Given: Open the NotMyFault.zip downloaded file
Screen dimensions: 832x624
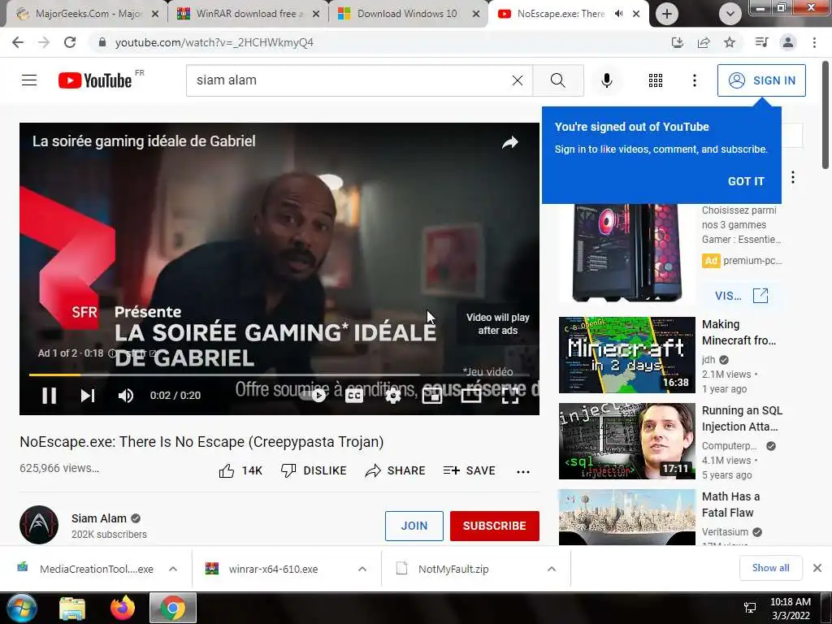Looking at the screenshot, I should [453, 569].
